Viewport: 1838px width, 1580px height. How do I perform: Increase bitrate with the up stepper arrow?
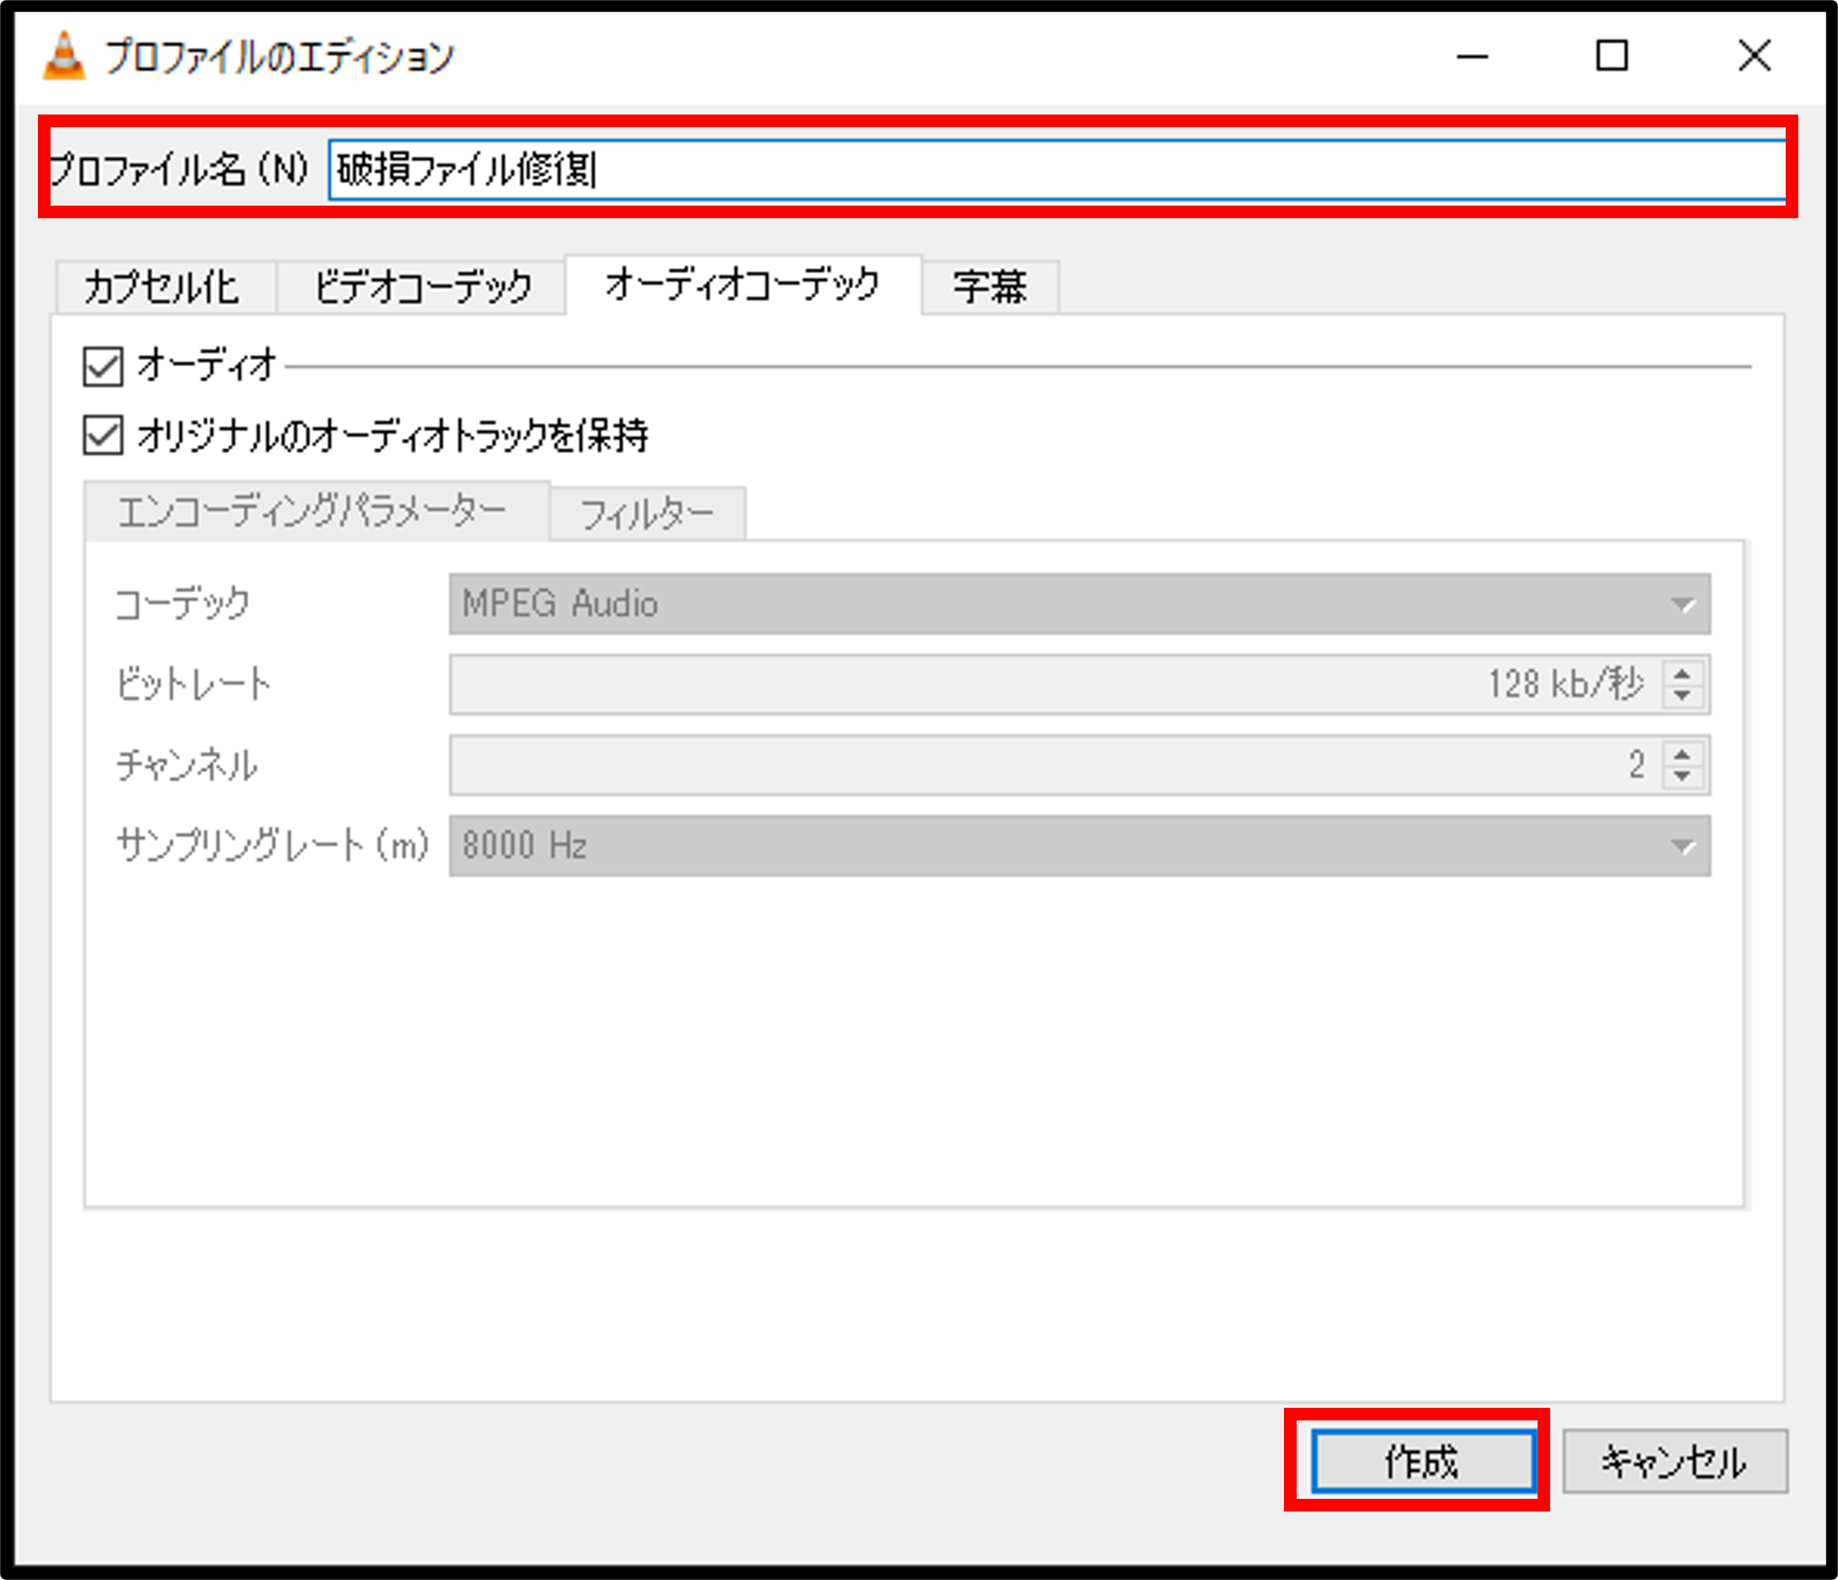1682,673
